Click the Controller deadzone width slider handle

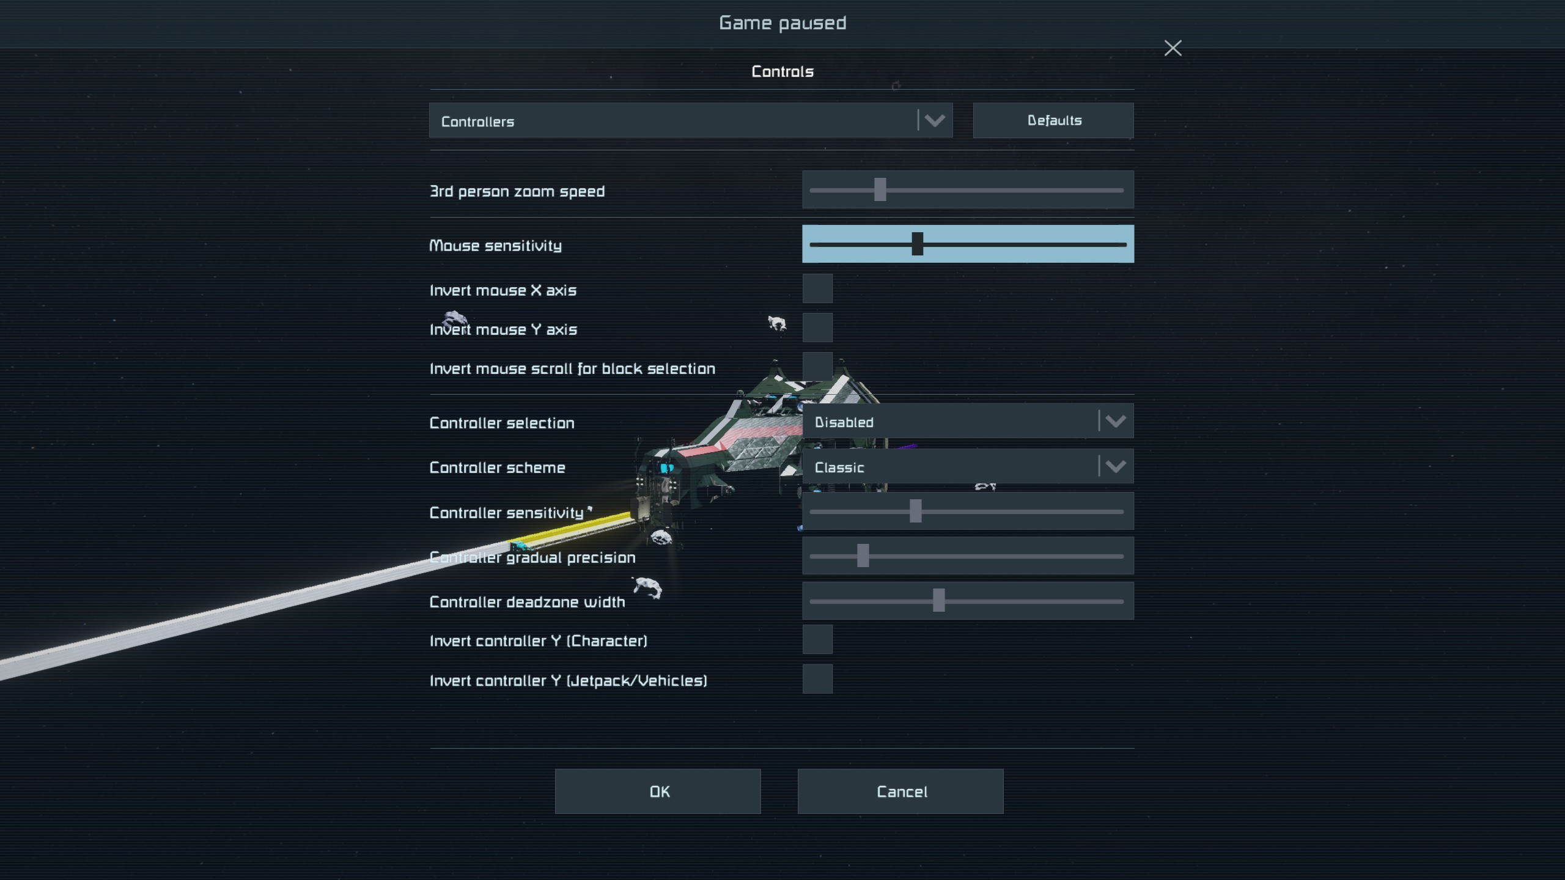pos(938,600)
